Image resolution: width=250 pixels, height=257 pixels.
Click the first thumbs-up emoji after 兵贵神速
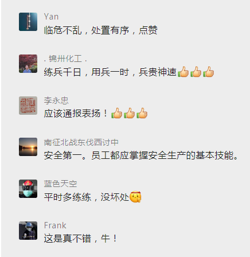pos(183,72)
